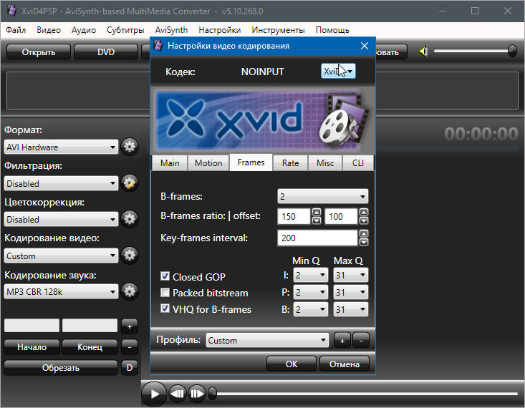Screen dimensions: 525x408
Task: Remove trim range with minus button
Action: [x=130, y=346]
